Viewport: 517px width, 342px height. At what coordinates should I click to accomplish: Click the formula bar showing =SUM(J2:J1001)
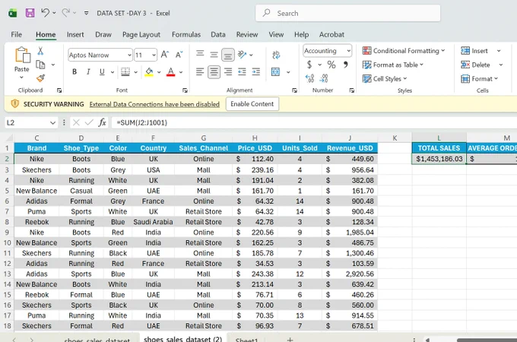coord(313,122)
